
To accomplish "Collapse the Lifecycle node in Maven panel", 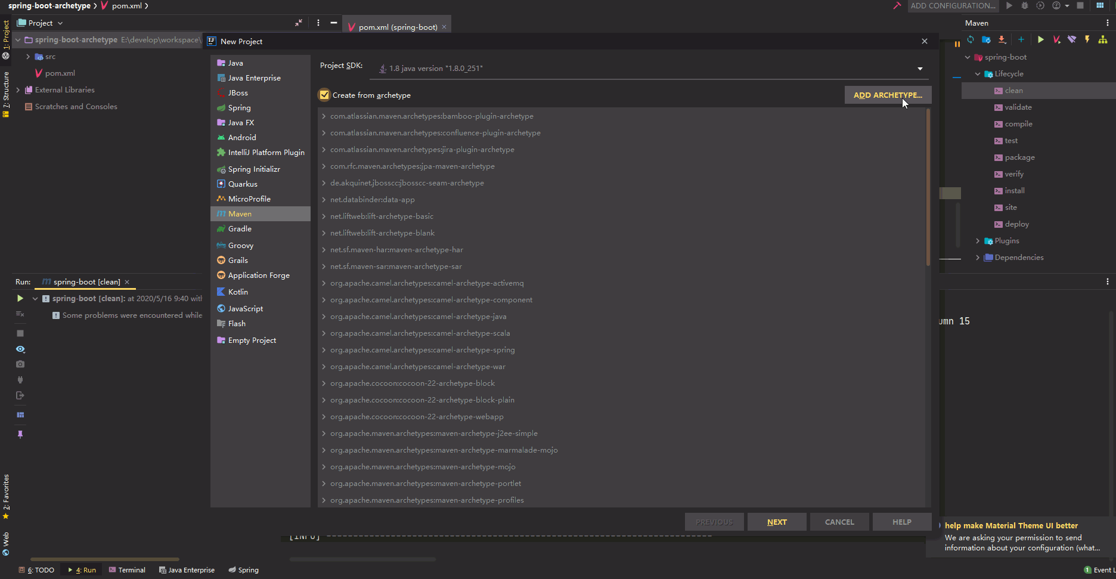I will (978, 74).
